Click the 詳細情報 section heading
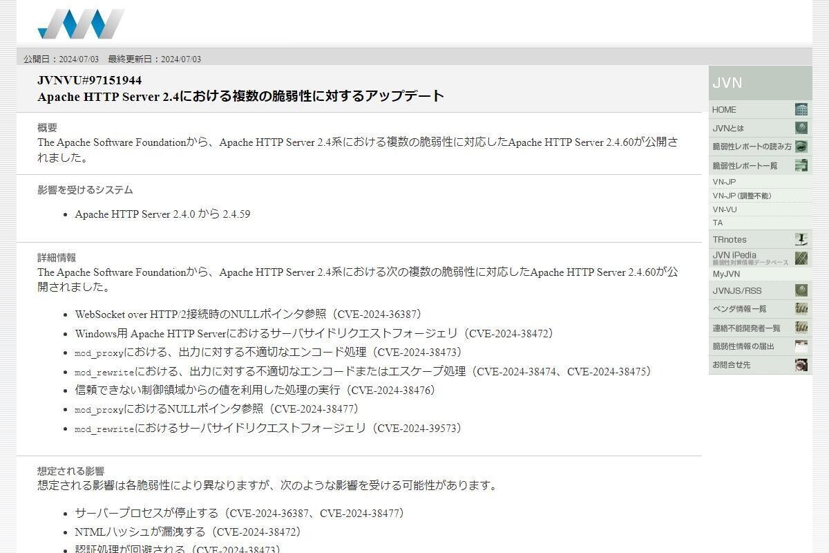The image size is (829, 553). [57, 258]
